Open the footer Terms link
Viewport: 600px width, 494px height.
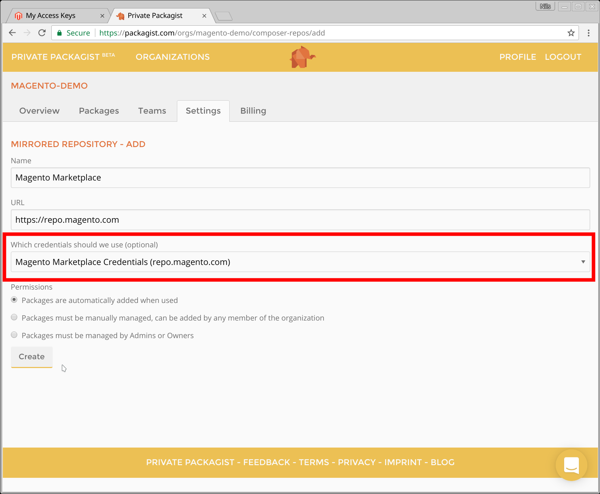coord(314,462)
